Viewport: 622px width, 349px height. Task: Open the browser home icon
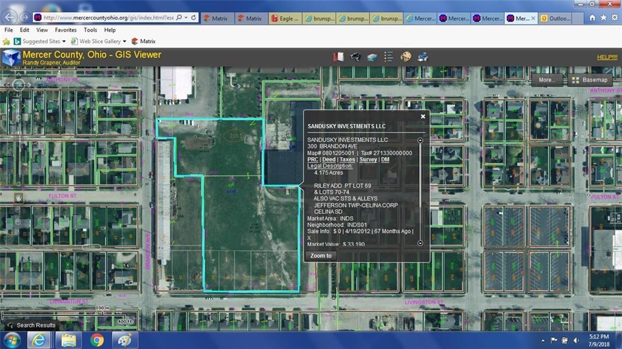point(592,18)
